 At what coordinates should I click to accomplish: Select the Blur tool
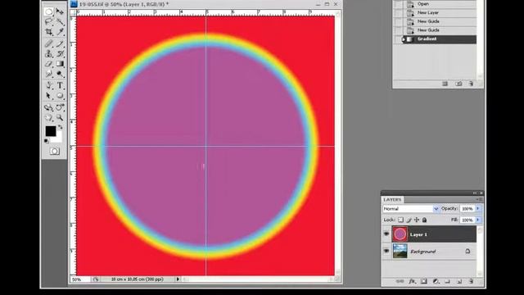[x=49, y=74]
